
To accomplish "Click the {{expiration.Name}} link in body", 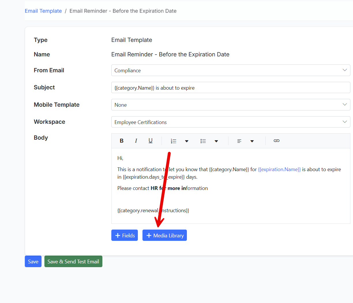I will (279, 169).
